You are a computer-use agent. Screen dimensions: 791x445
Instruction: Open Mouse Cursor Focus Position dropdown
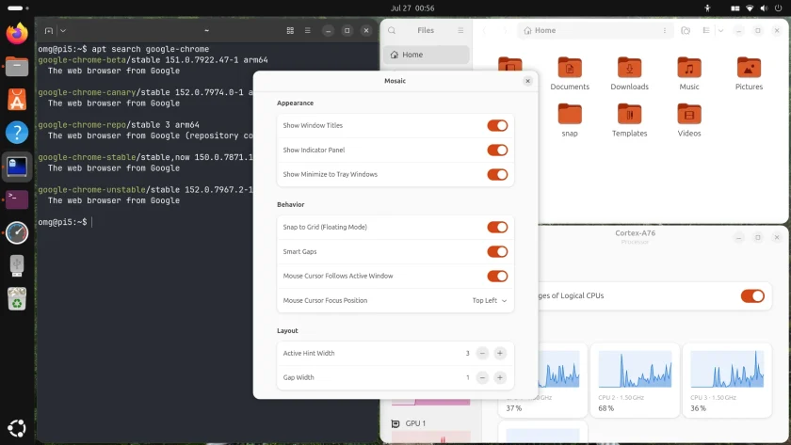(x=490, y=300)
